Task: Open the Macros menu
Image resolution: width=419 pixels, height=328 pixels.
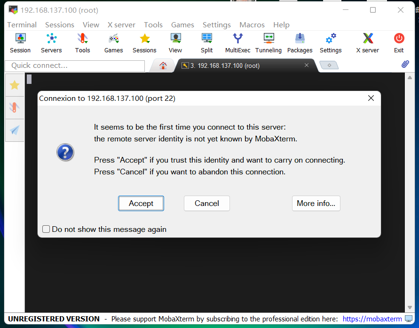Action: click(x=252, y=25)
